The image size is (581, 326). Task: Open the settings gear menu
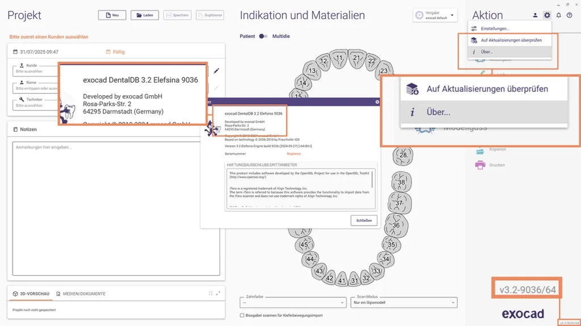coord(547,15)
